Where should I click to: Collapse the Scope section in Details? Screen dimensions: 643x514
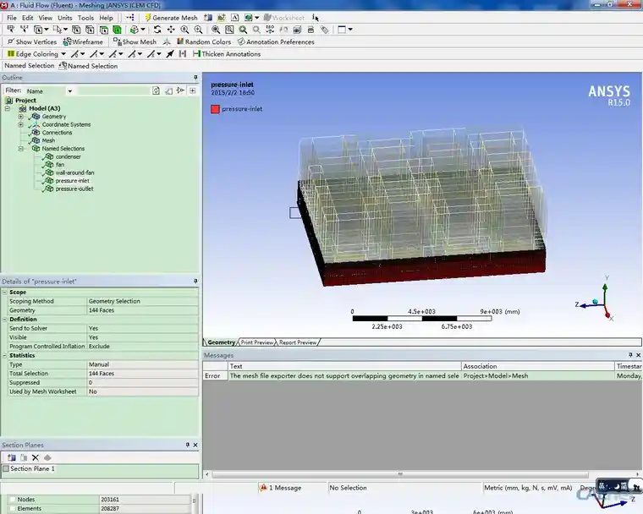point(5,293)
